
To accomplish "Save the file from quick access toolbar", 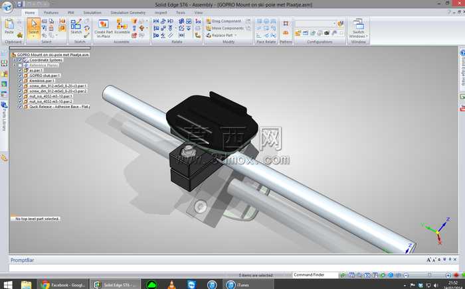I will (x=19, y=4).
